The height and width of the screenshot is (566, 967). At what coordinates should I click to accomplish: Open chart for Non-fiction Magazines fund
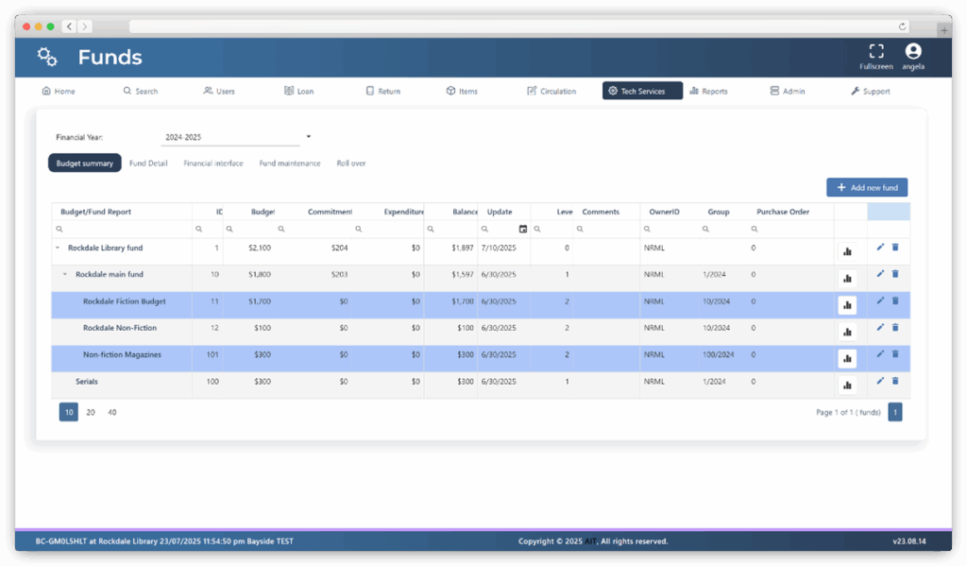click(x=847, y=358)
